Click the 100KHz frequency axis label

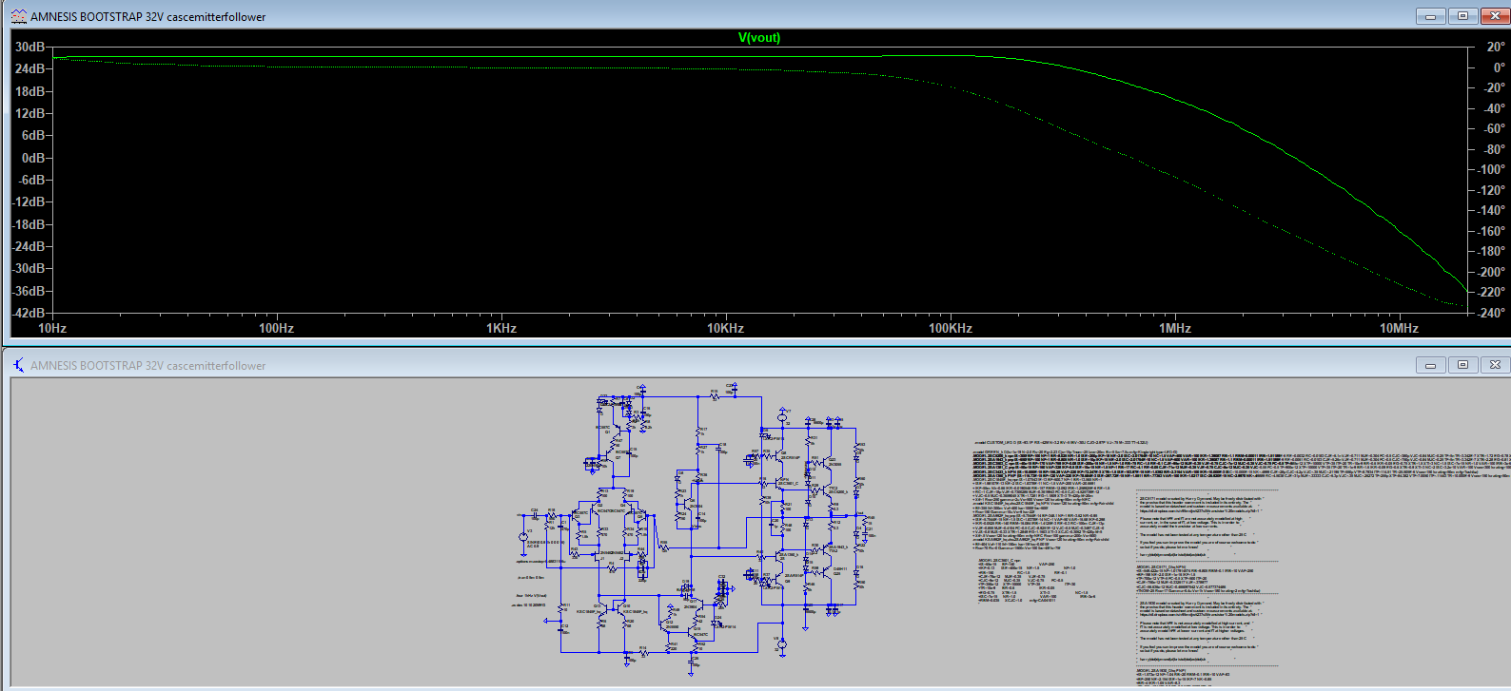click(951, 328)
